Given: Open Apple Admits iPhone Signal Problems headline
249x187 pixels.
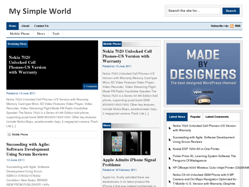Looking at the screenshot, I should pos(129,162).
